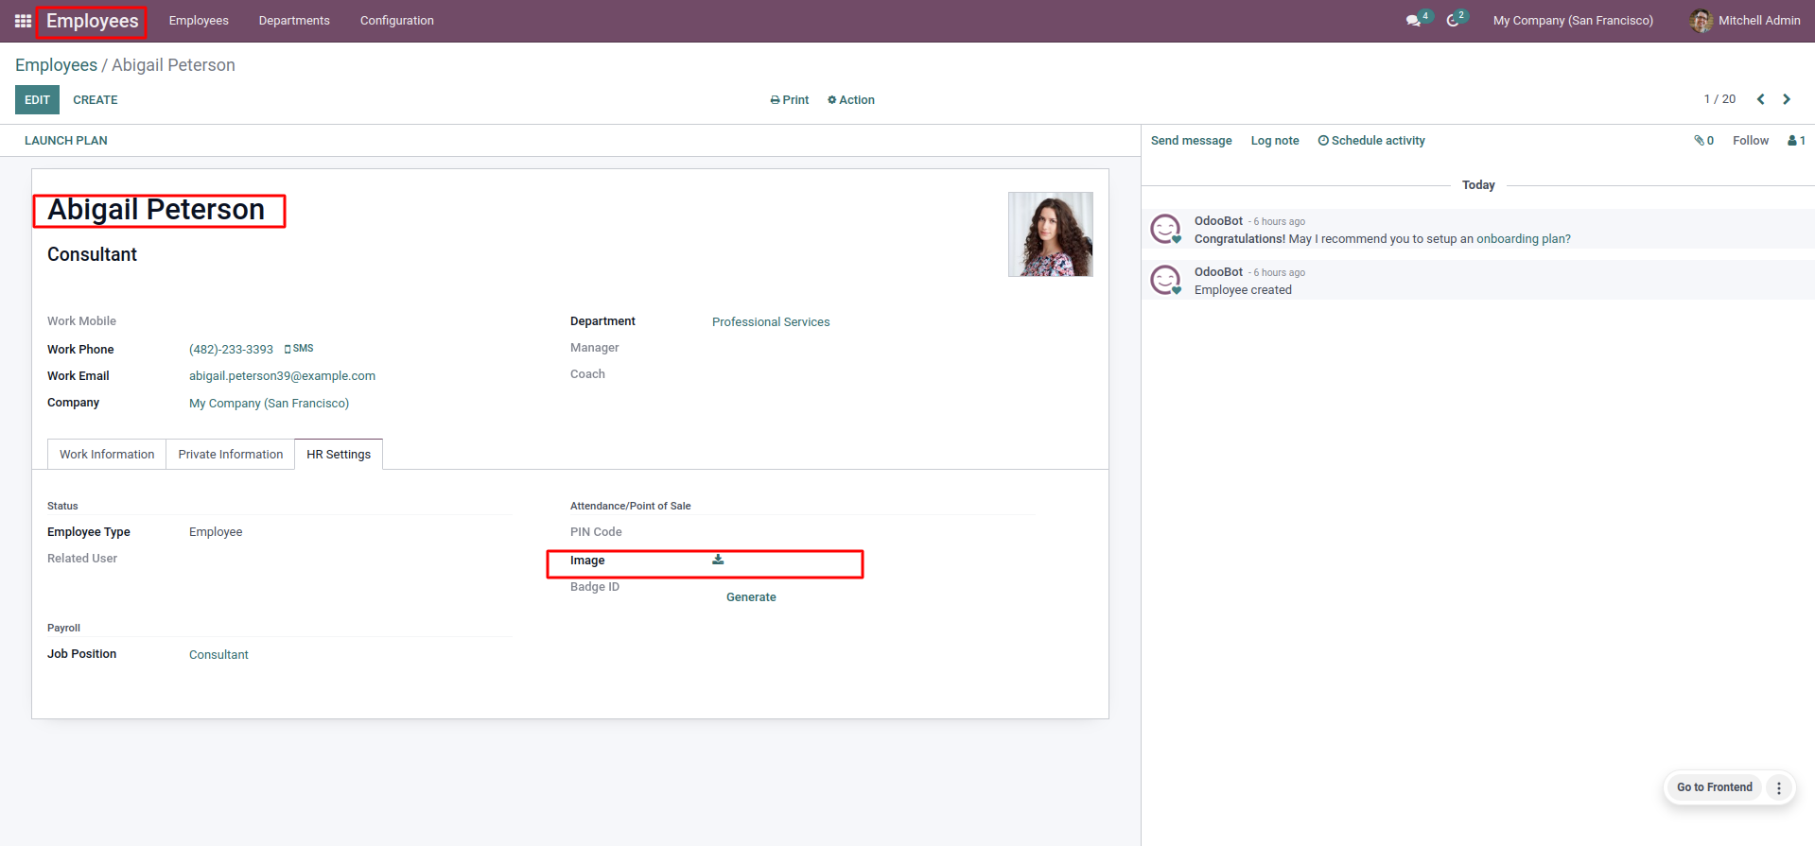Send SMS to work phone

299,349
